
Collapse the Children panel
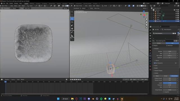pyautogui.click(x=156, y=73)
